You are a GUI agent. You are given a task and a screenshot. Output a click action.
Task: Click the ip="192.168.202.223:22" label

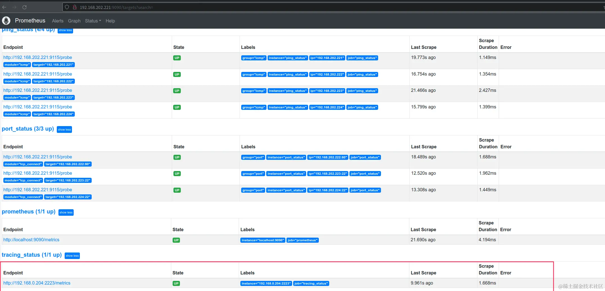point(328,174)
